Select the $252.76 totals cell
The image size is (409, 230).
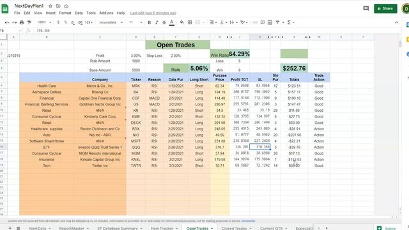(x=294, y=68)
